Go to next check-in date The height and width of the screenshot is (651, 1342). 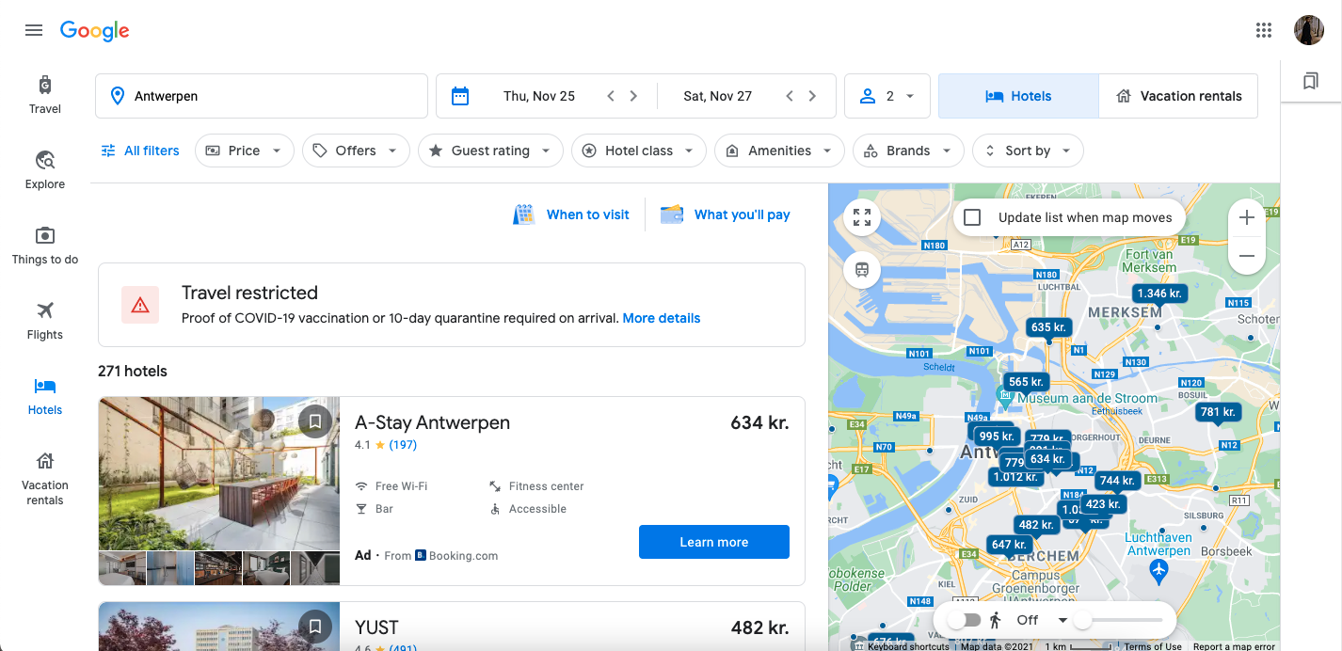[633, 96]
